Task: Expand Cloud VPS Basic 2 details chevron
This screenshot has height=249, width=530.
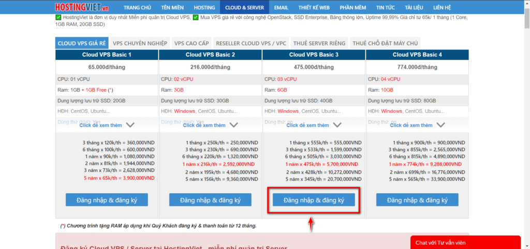Action: [x=234, y=125]
